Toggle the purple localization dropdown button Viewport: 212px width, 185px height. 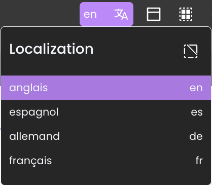[x=107, y=14]
